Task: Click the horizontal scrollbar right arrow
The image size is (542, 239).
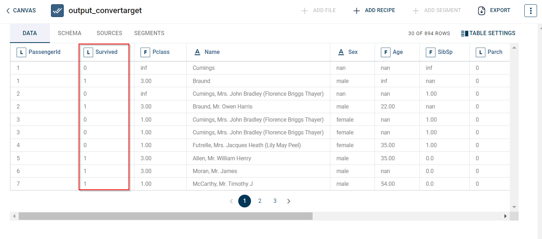Action: (x=505, y=216)
